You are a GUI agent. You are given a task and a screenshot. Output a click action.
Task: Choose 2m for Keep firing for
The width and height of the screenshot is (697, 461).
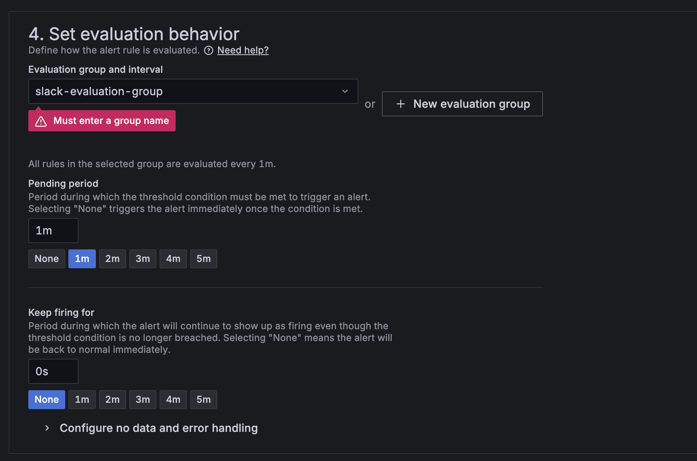coord(112,400)
